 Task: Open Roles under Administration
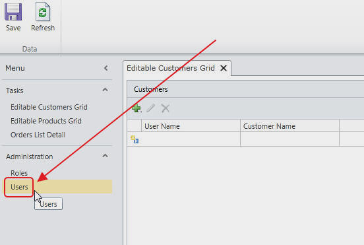pyautogui.click(x=19, y=173)
